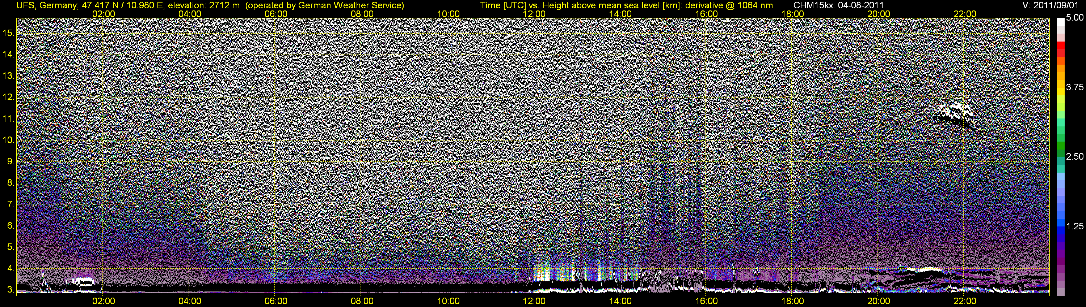Click '10:00' on the top time axis
The image size is (1086, 307).
448,14
